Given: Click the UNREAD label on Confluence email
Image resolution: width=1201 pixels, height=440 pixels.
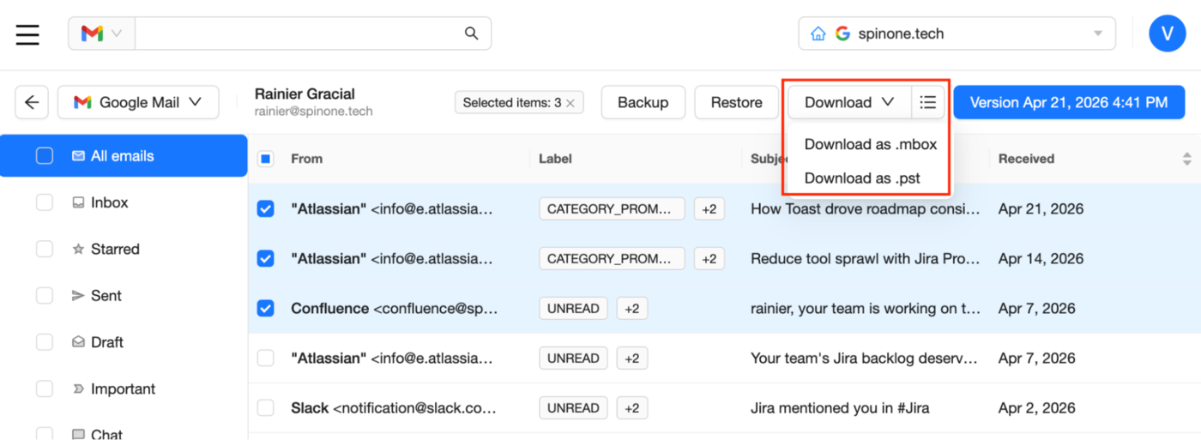Looking at the screenshot, I should click(573, 308).
